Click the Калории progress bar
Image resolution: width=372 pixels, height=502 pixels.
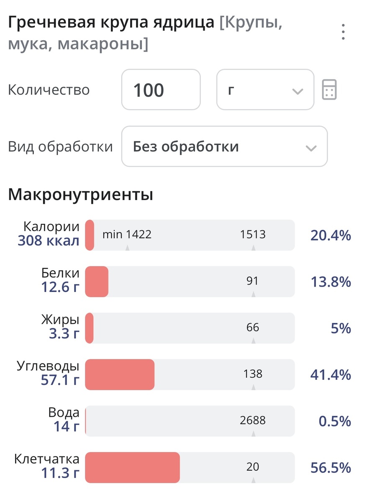[x=188, y=235]
